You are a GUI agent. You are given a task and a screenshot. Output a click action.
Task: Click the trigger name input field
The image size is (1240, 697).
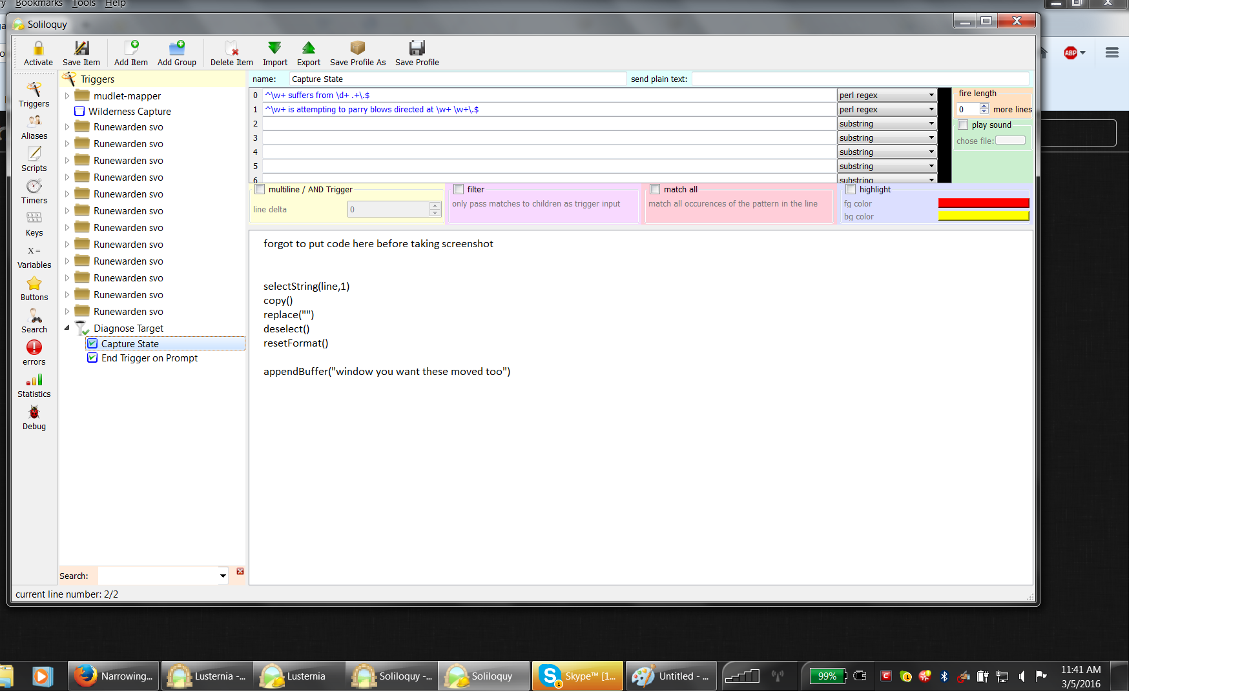pyautogui.click(x=457, y=79)
